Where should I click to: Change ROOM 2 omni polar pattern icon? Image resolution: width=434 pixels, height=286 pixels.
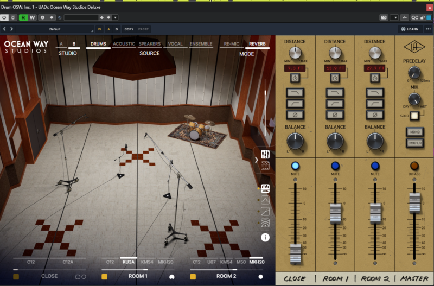click(x=260, y=277)
